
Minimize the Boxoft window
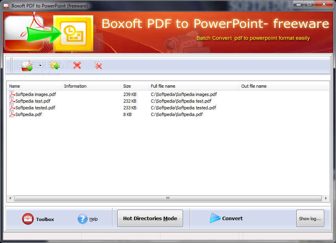299,4
